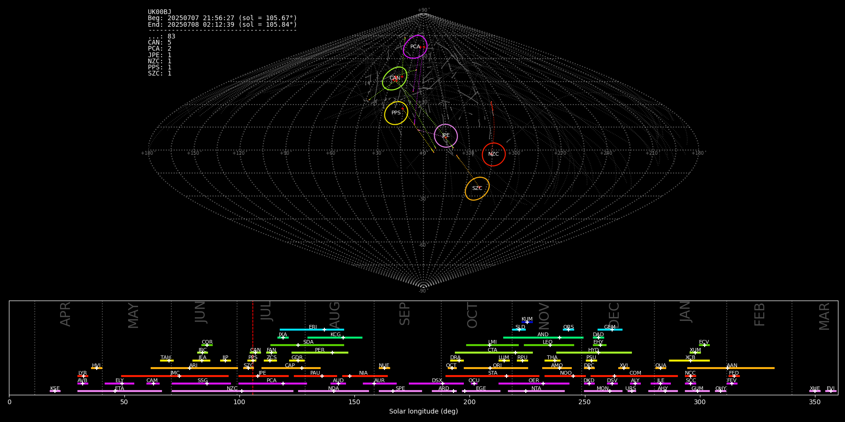Click the XCB yellow bar in timeline
The width and height of the screenshot is (845, 422).
click(x=689, y=361)
